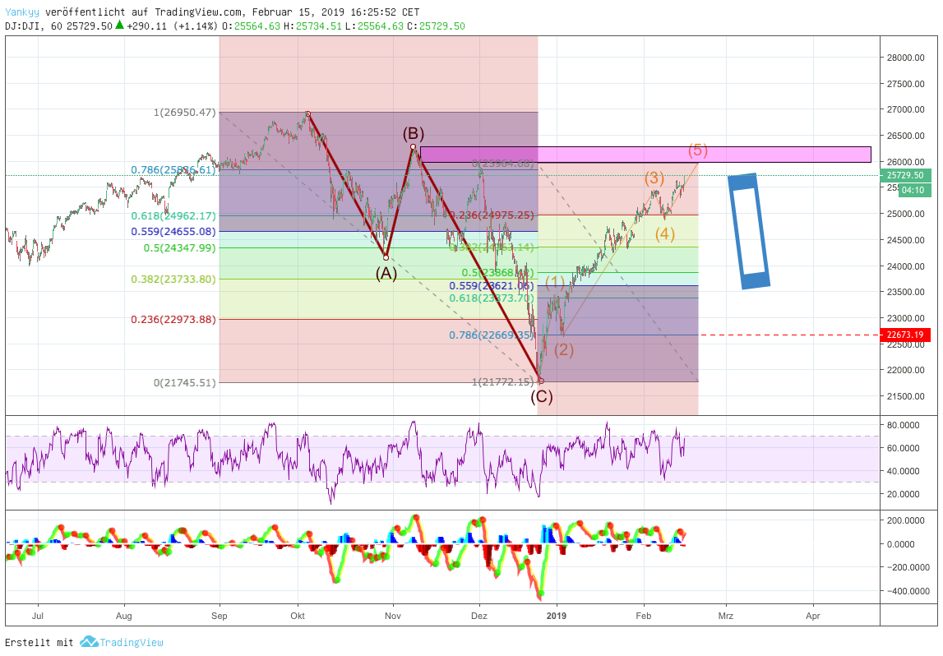Click the 21500.00 price axis label
943x656 pixels.
pos(906,396)
